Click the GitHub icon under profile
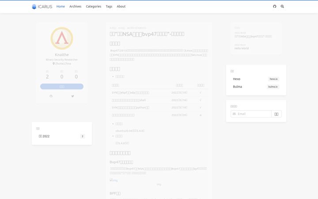Screen dimensions: 318x199 [51, 96]
